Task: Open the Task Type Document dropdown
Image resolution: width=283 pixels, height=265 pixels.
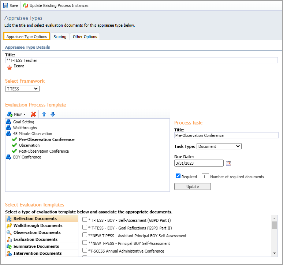Action: [219, 146]
